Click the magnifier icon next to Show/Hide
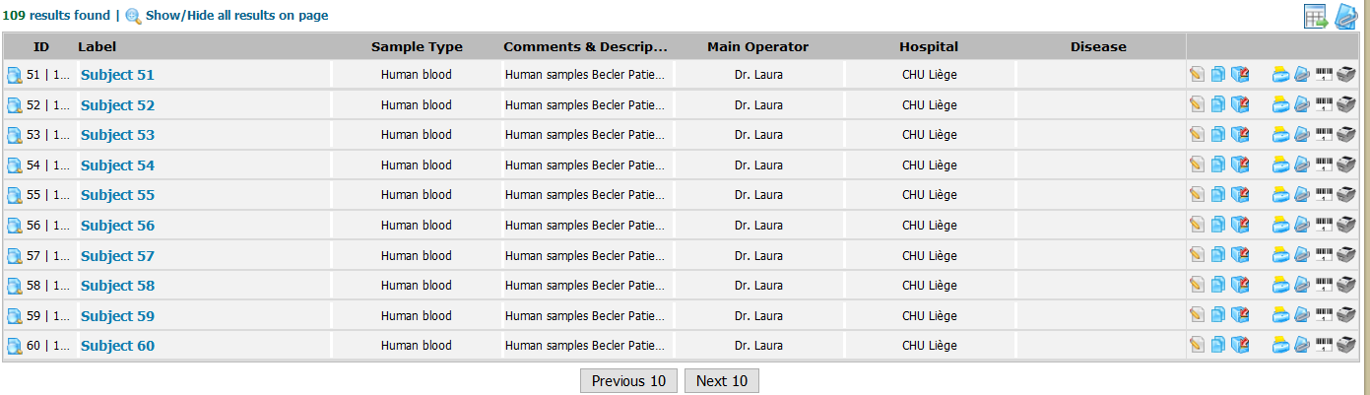 pyautogui.click(x=133, y=16)
